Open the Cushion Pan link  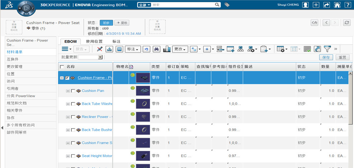click(93, 91)
